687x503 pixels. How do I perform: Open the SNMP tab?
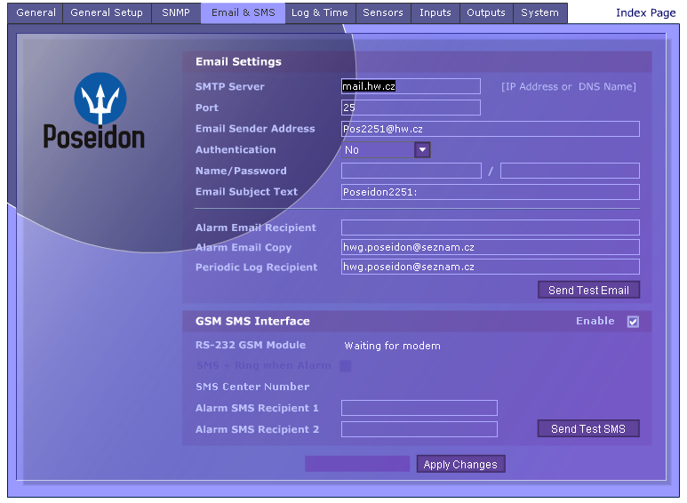176,12
